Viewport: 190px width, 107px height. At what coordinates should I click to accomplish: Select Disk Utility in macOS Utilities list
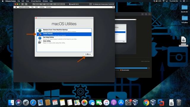coord(64,42)
